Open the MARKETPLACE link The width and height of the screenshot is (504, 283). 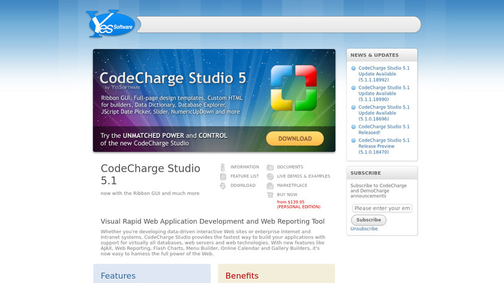[292, 185]
